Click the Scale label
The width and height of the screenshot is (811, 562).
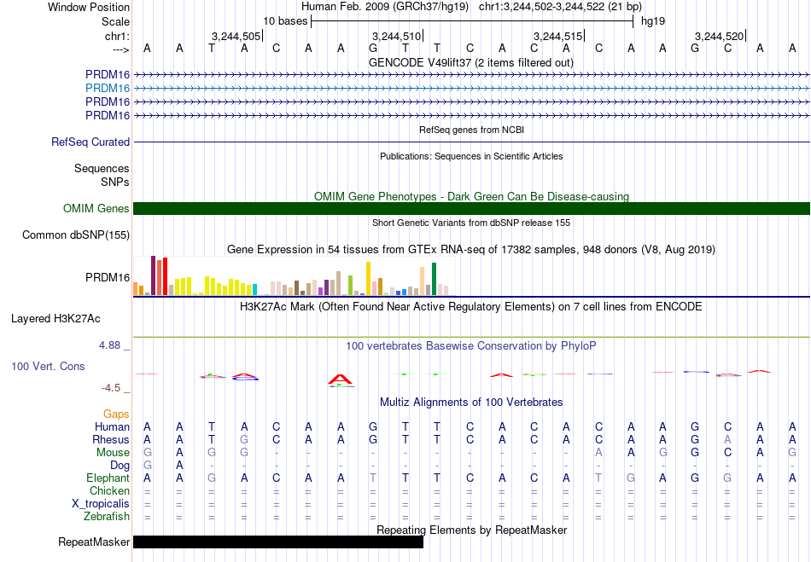116,21
